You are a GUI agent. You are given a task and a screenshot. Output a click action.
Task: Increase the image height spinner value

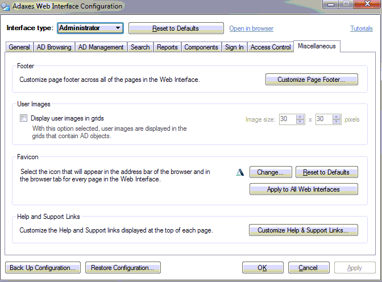tap(337, 117)
